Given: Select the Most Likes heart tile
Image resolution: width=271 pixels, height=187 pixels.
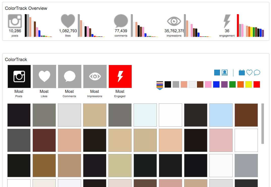Looking at the screenshot, I should pos(44,76).
